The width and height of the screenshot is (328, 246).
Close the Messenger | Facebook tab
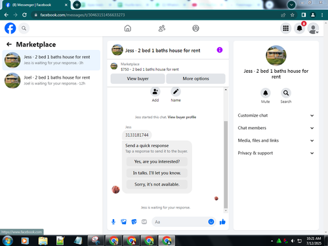[x=66, y=5]
